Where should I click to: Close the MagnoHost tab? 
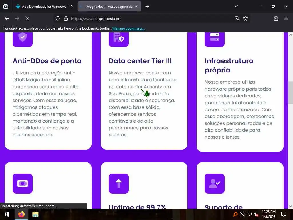136,6
